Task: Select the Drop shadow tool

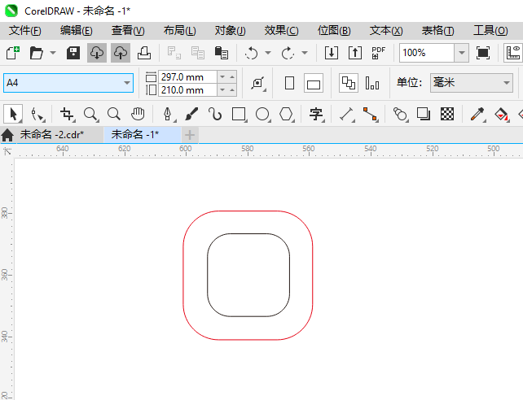Action: [424, 114]
